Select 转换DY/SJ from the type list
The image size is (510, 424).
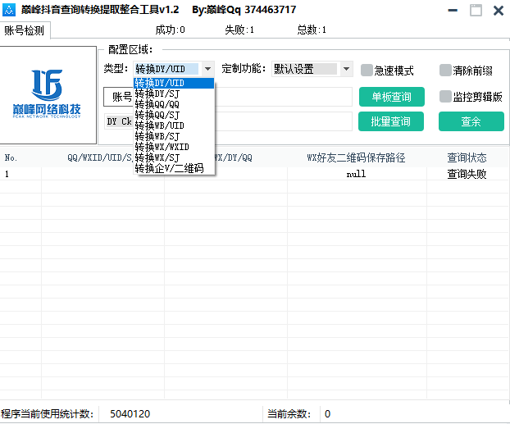click(x=157, y=93)
